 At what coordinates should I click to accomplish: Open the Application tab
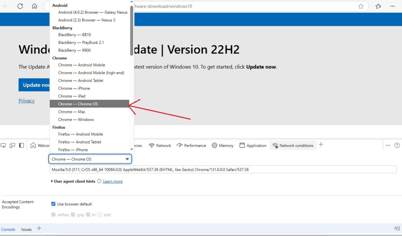point(253,145)
